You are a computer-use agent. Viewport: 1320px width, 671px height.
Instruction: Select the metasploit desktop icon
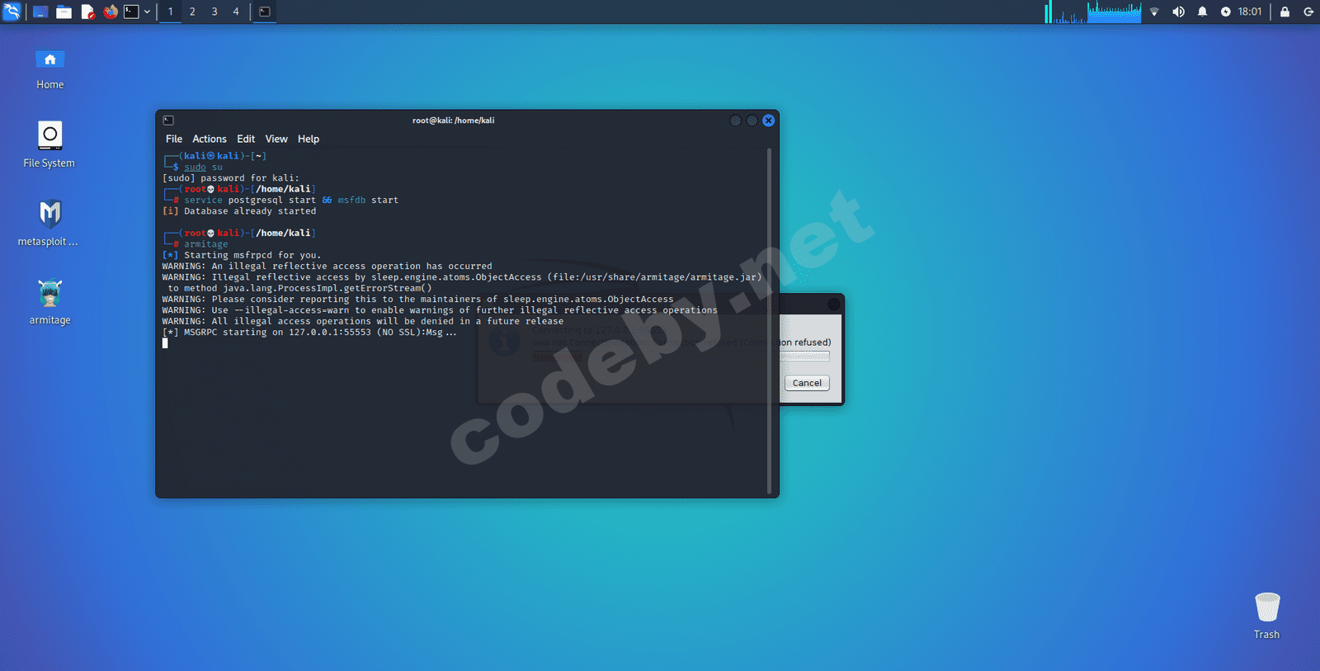pyautogui.click(x=49, y=223)
